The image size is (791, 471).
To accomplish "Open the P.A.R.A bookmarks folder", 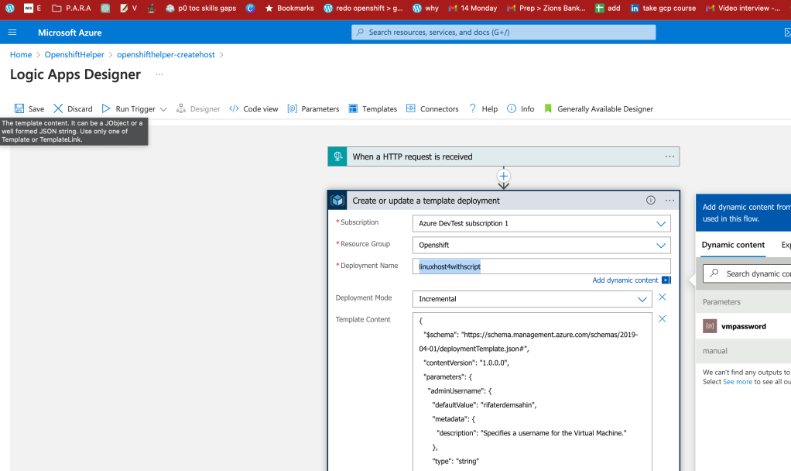I will 72,8.
